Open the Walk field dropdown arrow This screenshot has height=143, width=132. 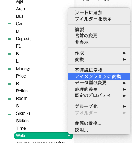[x=69, y=136]
